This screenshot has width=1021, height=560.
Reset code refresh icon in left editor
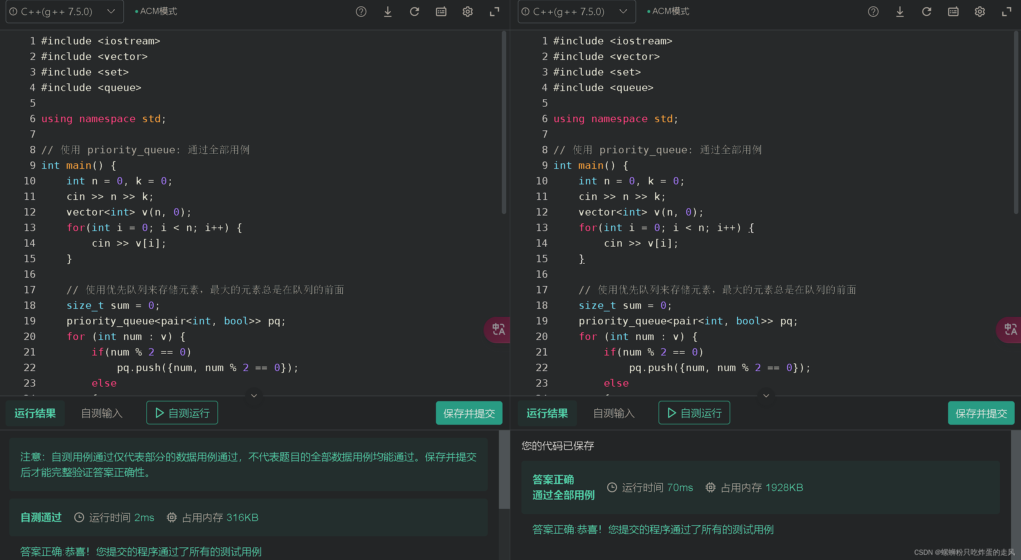[x=414, y=11]
